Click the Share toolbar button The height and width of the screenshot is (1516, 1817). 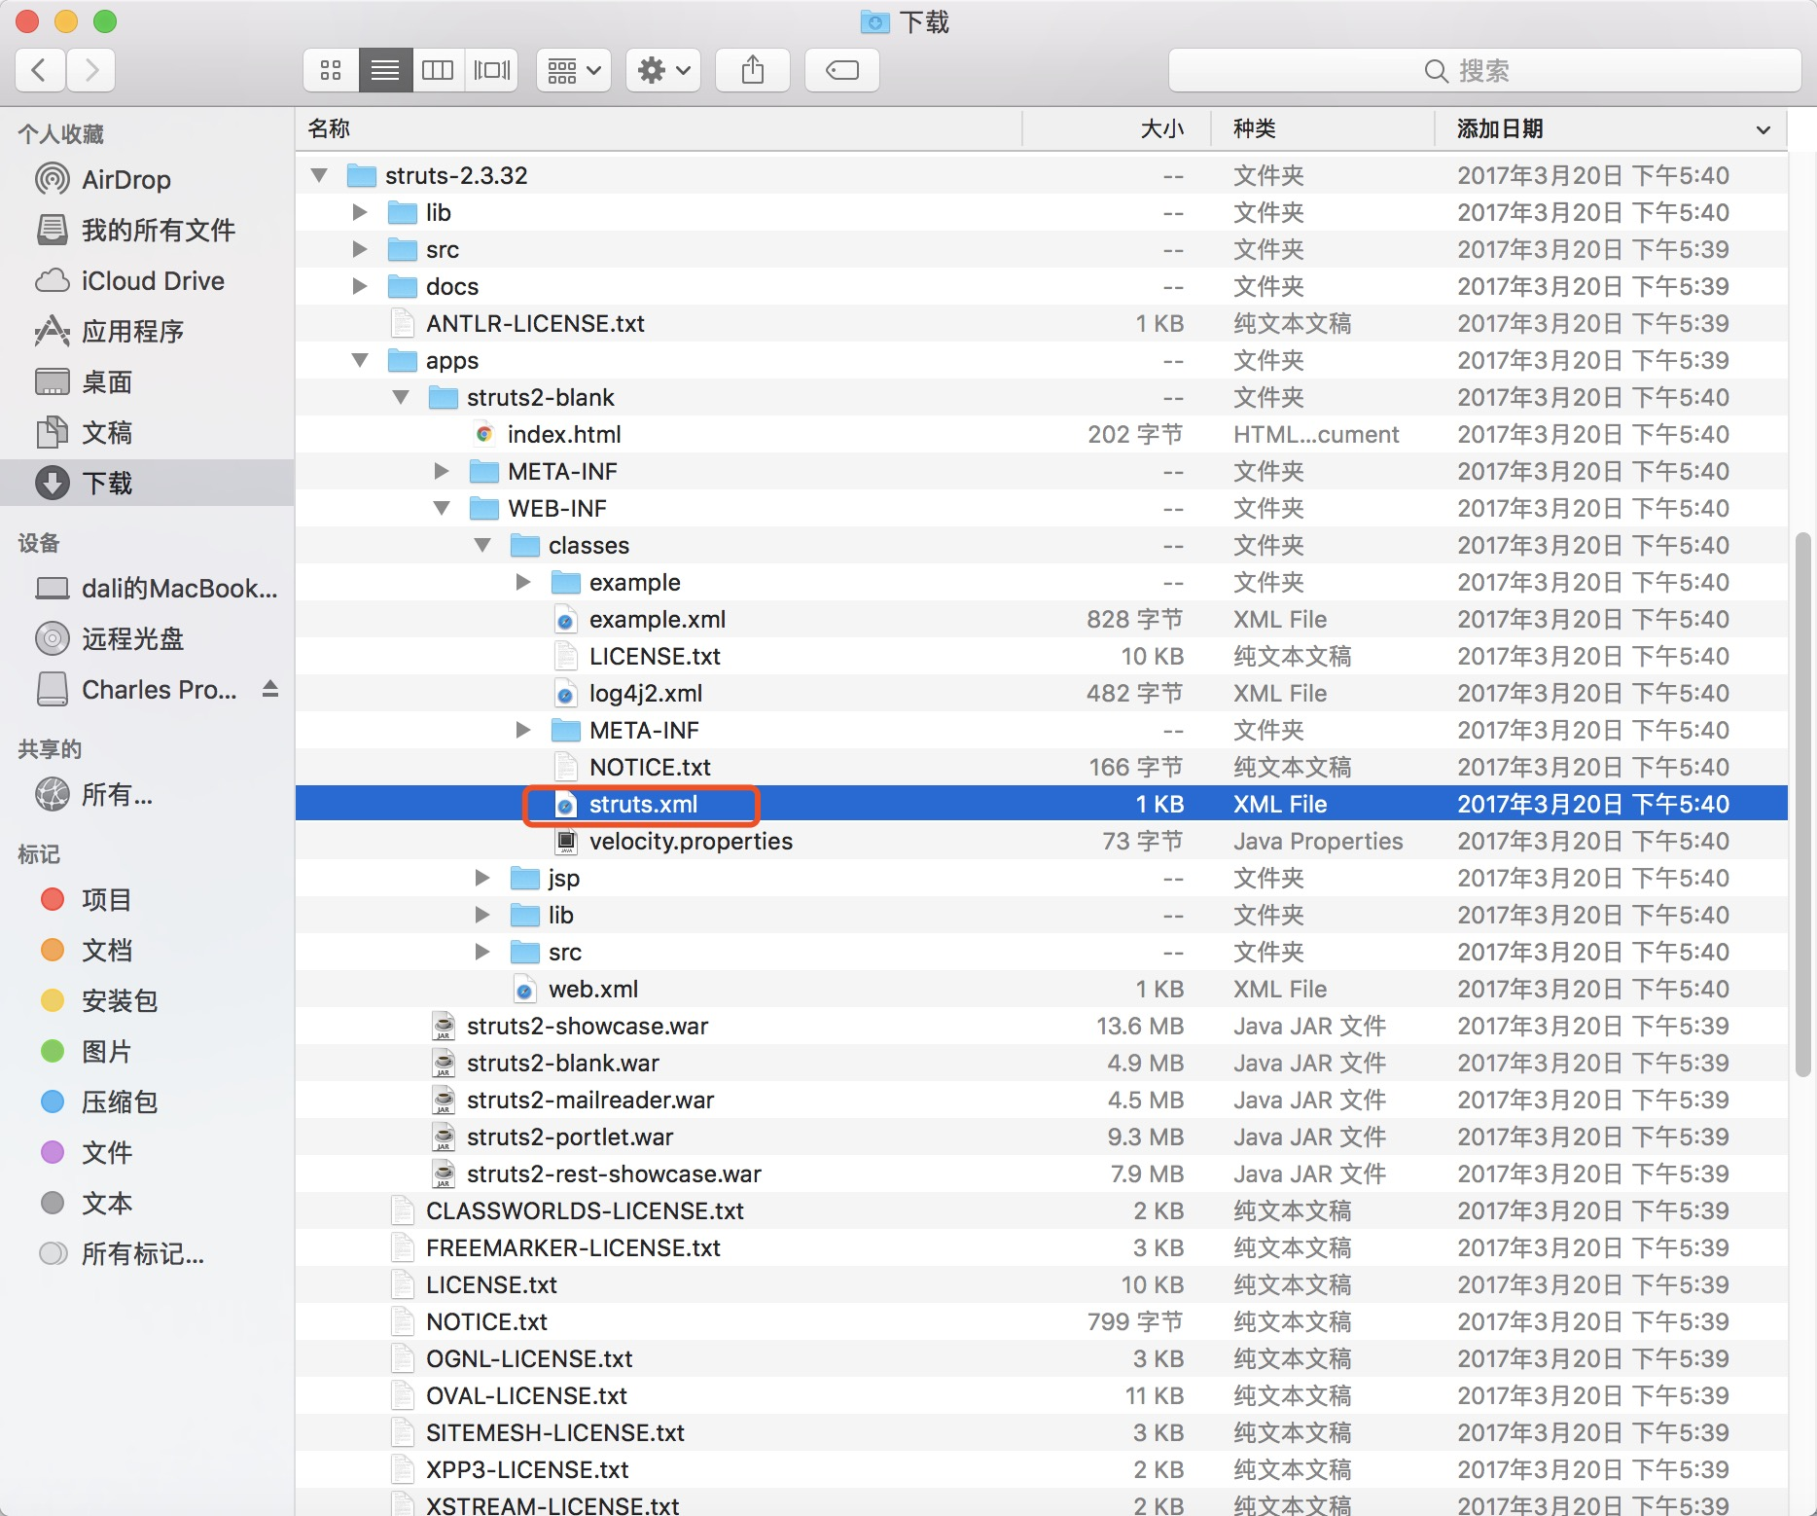click(753, 70)
